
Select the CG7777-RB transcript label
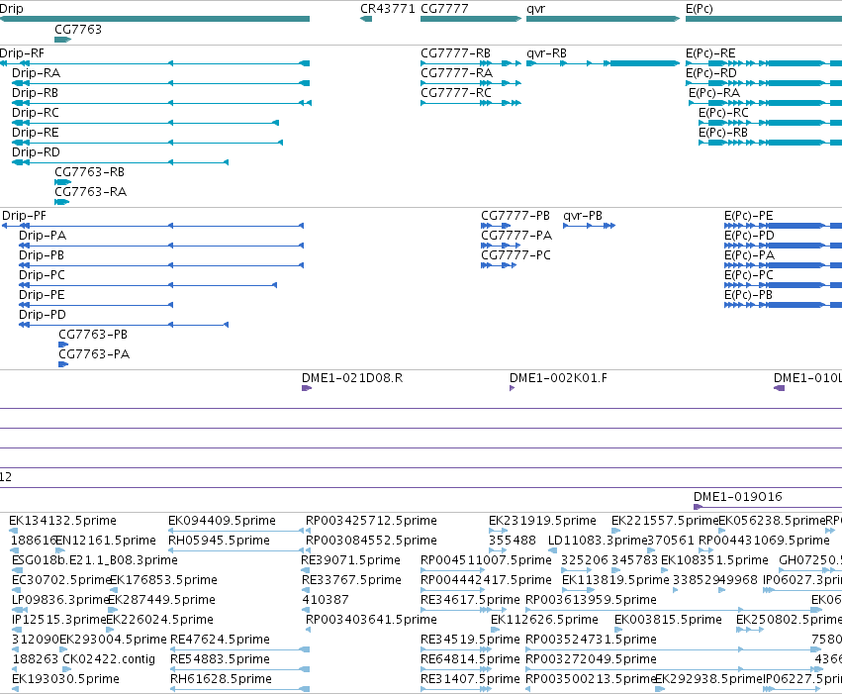(x=455, y=53)
